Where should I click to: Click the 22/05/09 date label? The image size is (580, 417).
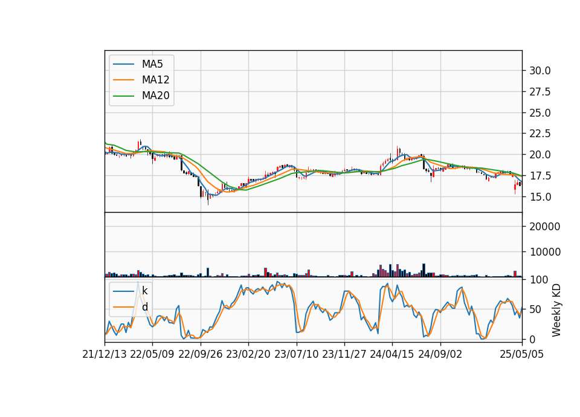pos(152,354)
